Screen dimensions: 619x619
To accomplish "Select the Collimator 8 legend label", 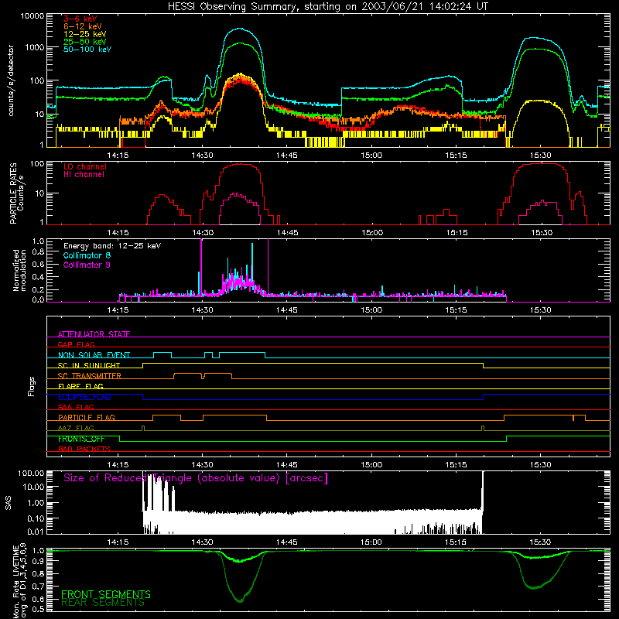I will click(87, 255).
